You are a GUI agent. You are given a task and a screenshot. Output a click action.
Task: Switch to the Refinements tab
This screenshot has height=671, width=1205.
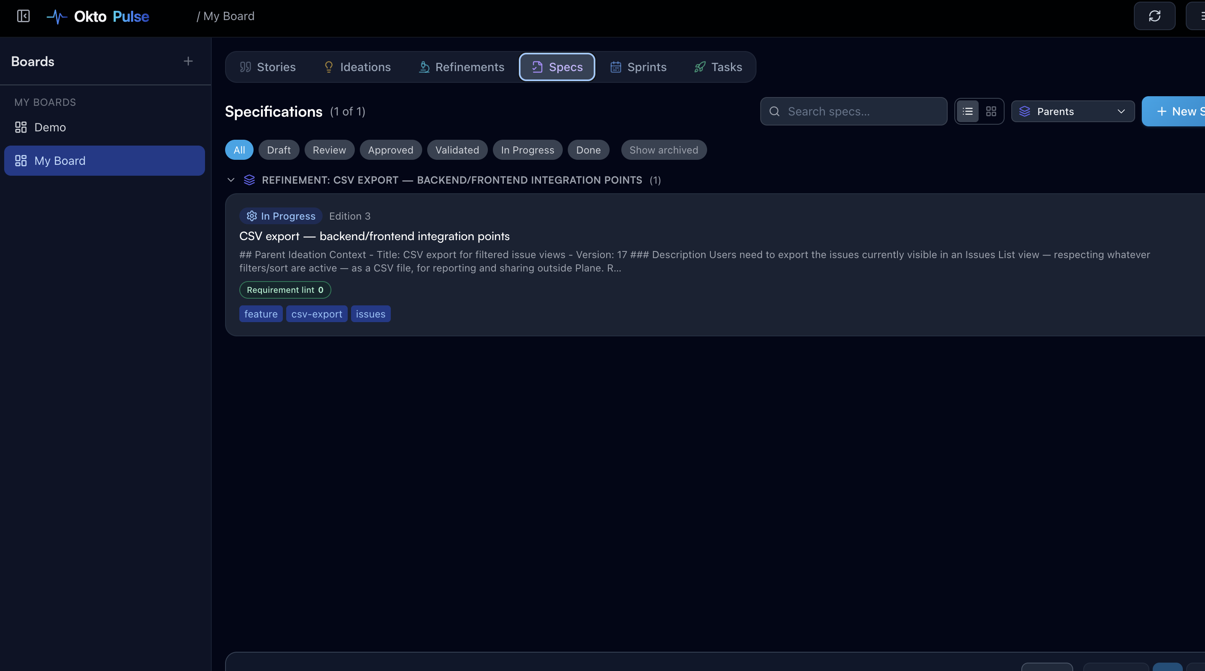tap(461, 67)
